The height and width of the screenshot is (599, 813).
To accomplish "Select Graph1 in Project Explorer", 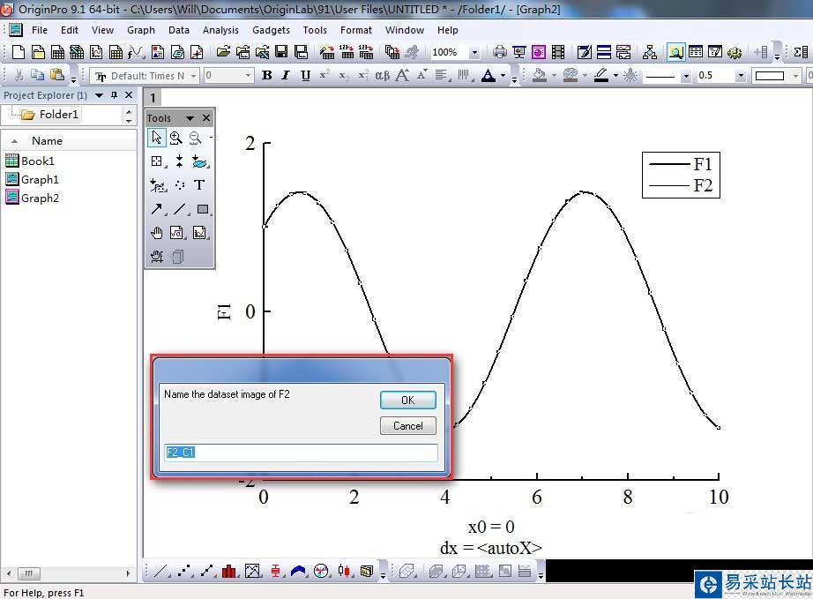I will pos(32,179).
